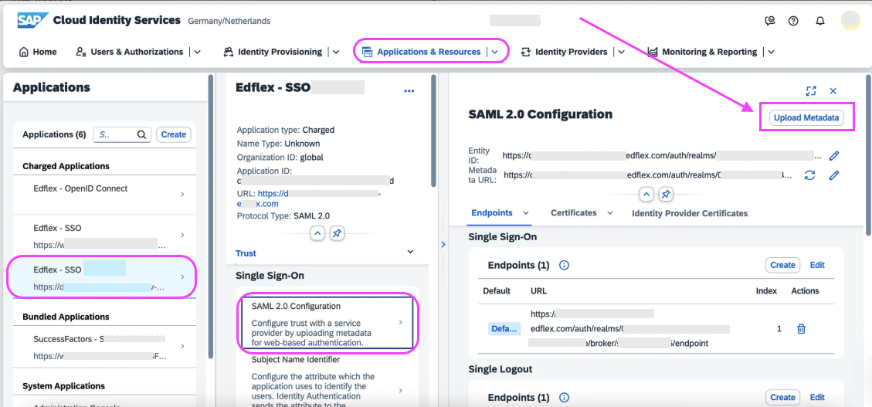Open Users & Authorizations dropdown arrow
Image resolution: width=872 pixels, height=407 pixels.
click(197, 52)
